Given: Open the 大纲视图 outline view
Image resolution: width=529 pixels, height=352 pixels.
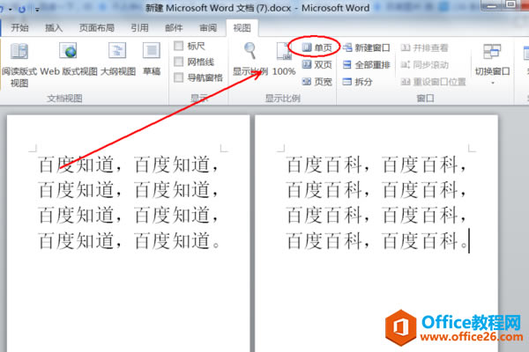Looking at the screenshot, I should tap(118, 59).
